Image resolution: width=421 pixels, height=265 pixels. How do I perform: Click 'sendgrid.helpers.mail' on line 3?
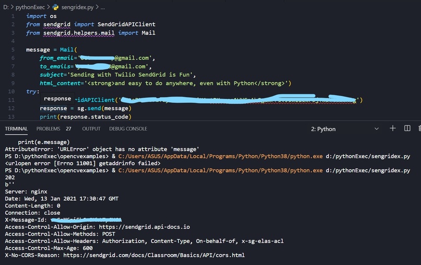(x=79, y=33)
